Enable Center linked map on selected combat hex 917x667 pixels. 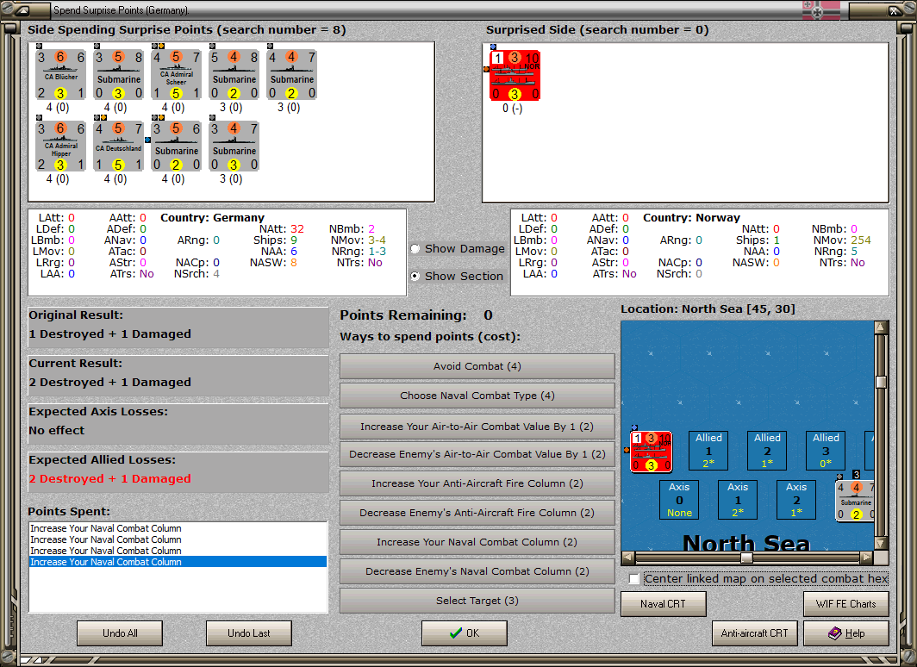pos(634,579)
